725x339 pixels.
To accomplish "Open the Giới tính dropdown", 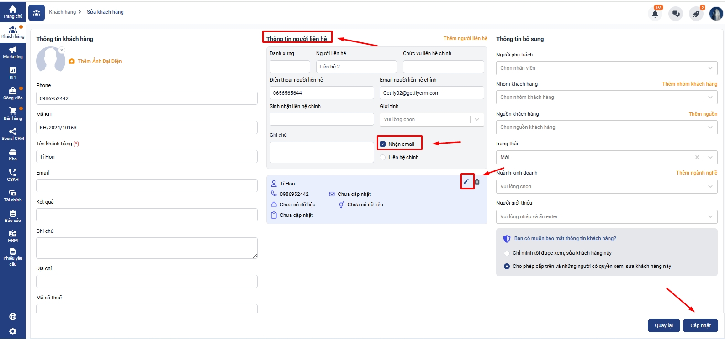I will tap(431, 119).
